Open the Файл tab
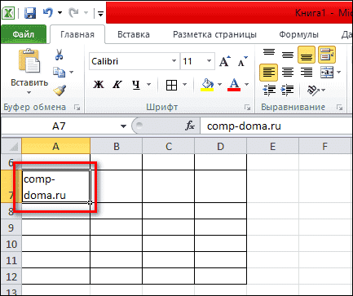This screenshot has width=353, height=296. [24, 34]
